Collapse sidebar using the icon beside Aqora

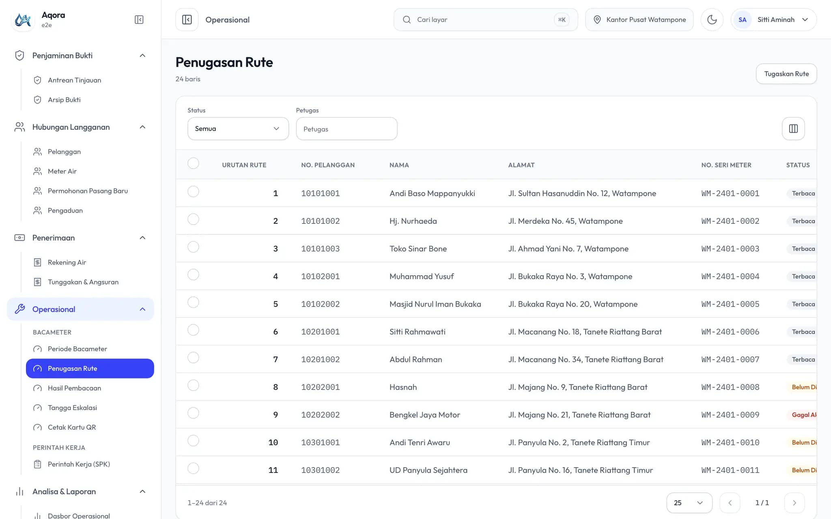coord(139,19)
